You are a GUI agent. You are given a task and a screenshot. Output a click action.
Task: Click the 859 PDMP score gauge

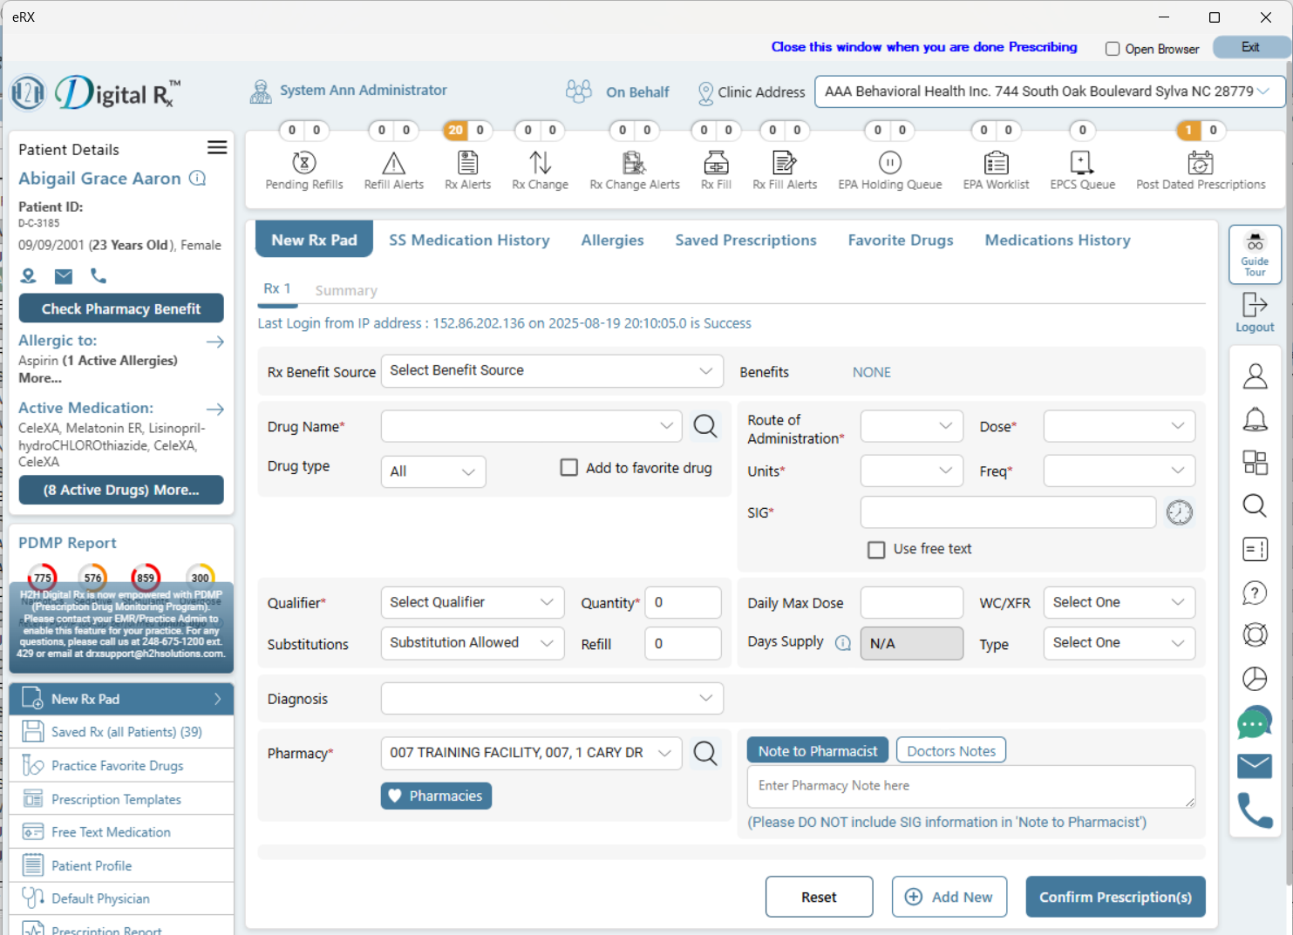[146, 576]
